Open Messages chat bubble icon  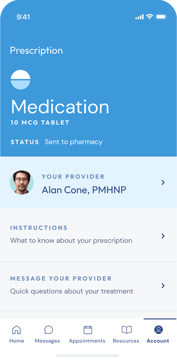tap(48, 330)
